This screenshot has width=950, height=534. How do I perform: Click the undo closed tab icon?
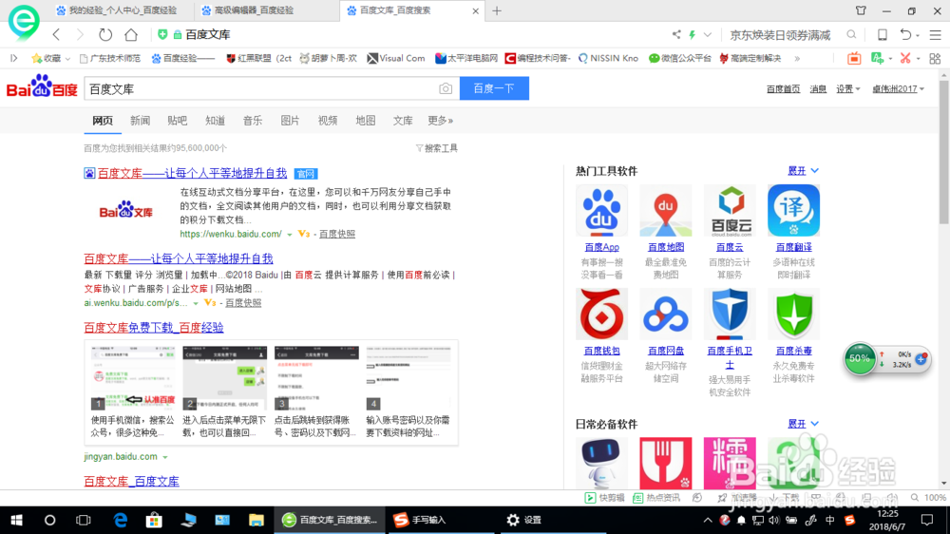(x=905, y=34)
